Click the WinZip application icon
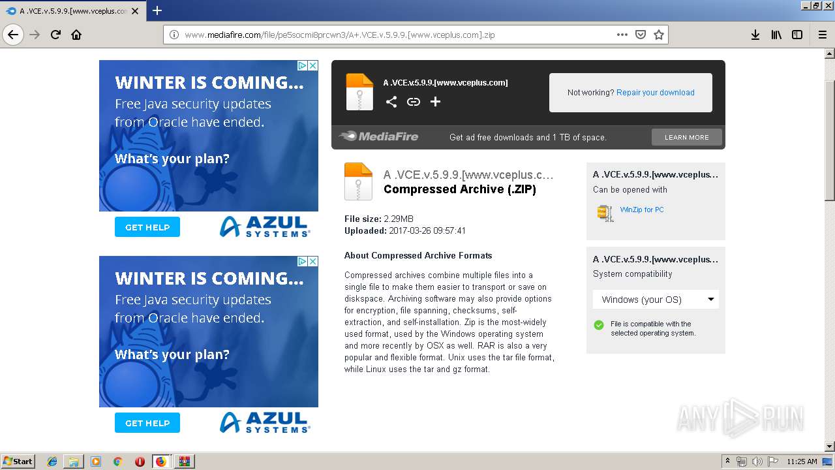 [605, 213]
